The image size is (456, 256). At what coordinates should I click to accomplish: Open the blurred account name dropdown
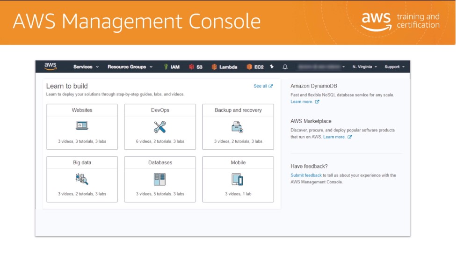click(321, 67)
